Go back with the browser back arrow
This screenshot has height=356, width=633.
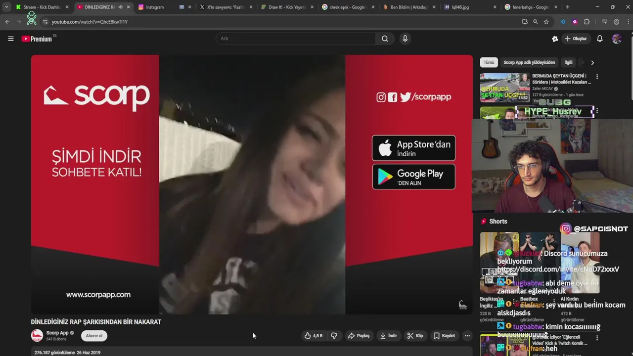point(7,22)
